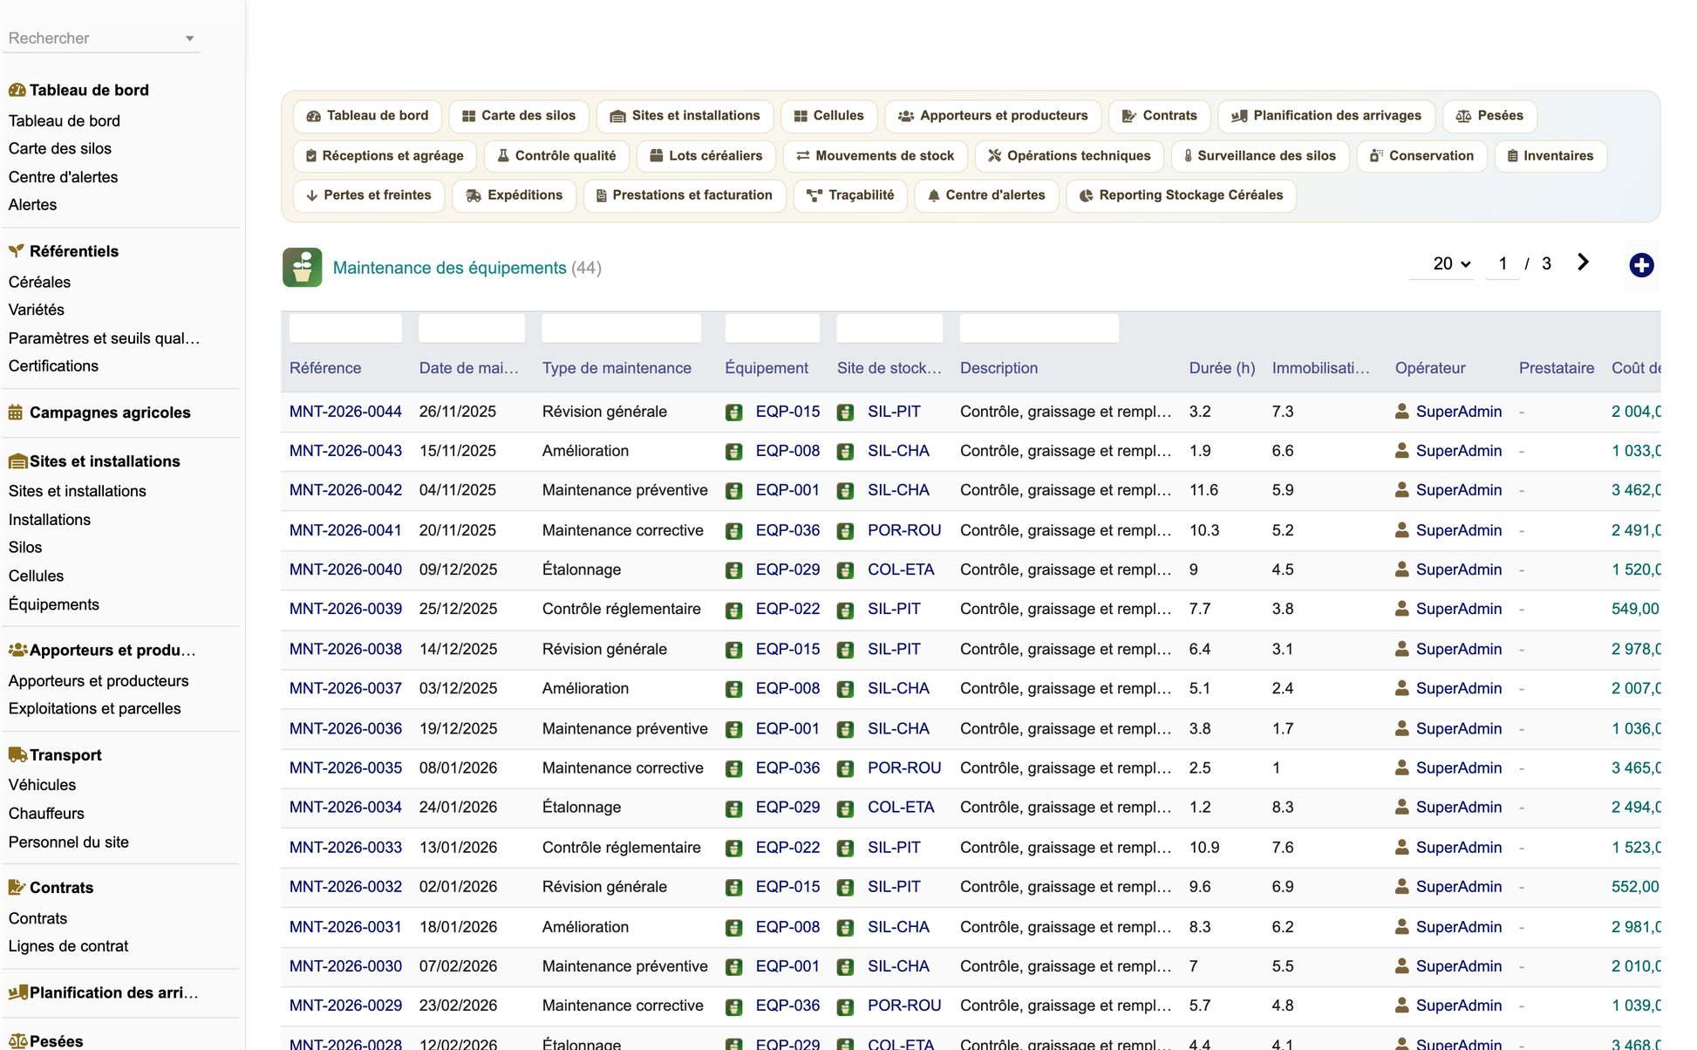Sort by Opérateur column header
This screenshot has height=1050, width=1697.
click(1429, 368)
